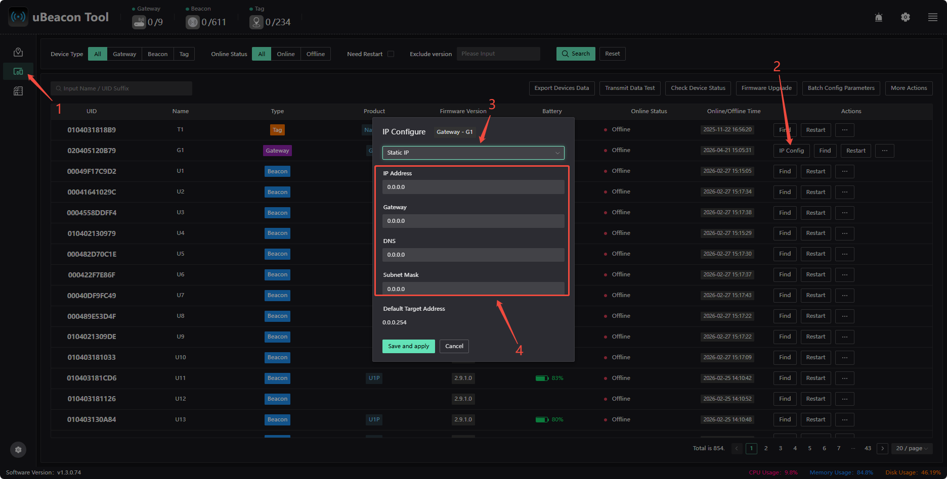Click the Search button
The width and height of the screenshot is (947, 479).
[x=576, y=54]
